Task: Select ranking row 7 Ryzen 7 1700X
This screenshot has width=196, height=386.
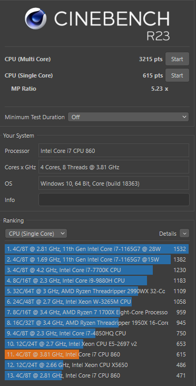Action: point(96,312)
